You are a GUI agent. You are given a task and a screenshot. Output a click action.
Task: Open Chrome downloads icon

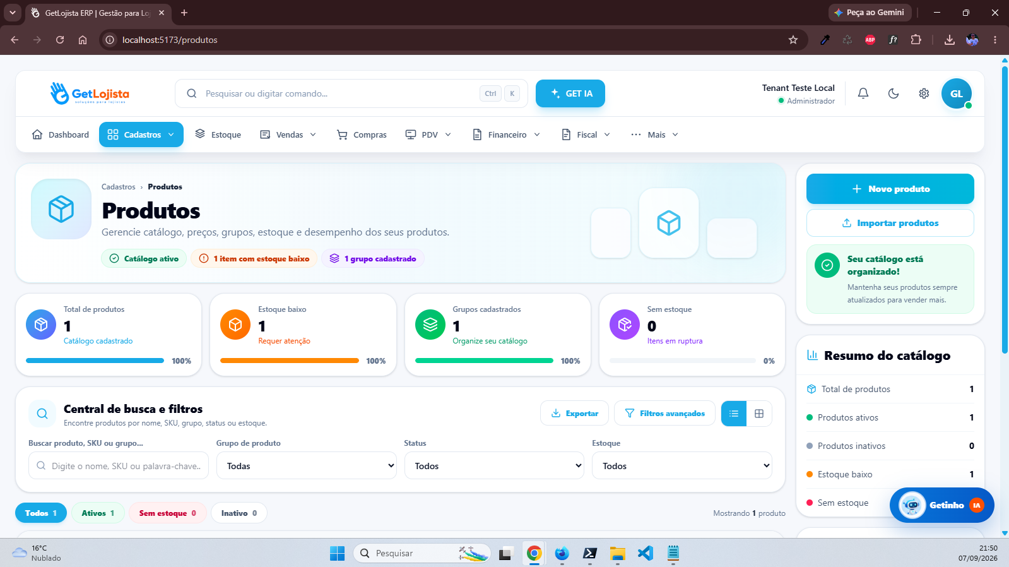[949, 40]
